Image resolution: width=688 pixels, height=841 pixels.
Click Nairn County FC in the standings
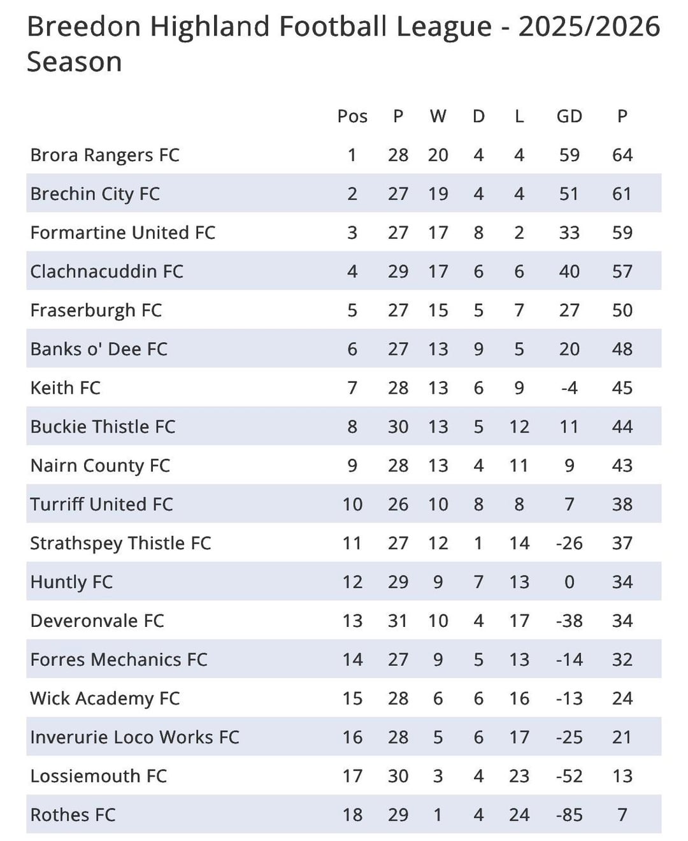pos(100,466)
